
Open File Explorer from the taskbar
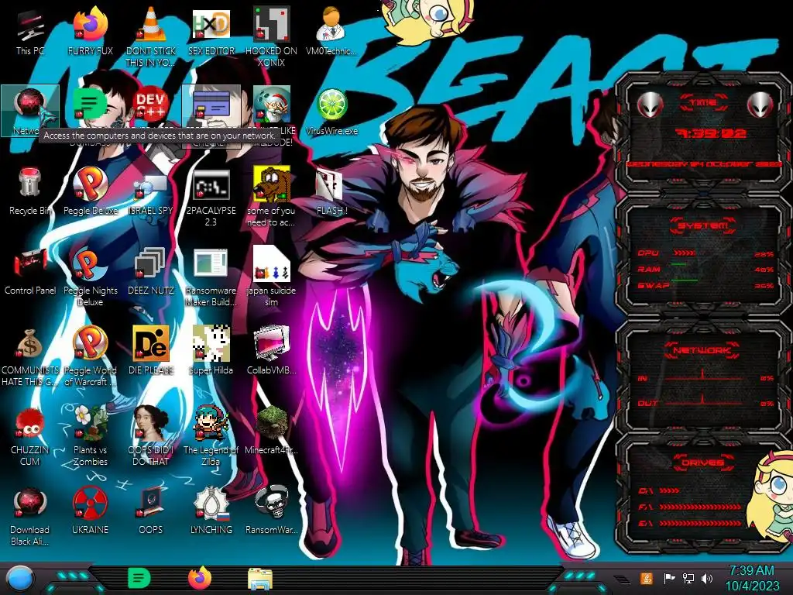[260, 578]
